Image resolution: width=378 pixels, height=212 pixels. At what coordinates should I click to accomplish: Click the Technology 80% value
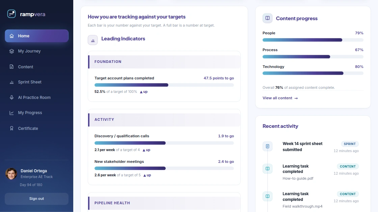click(x=359, y=67)
